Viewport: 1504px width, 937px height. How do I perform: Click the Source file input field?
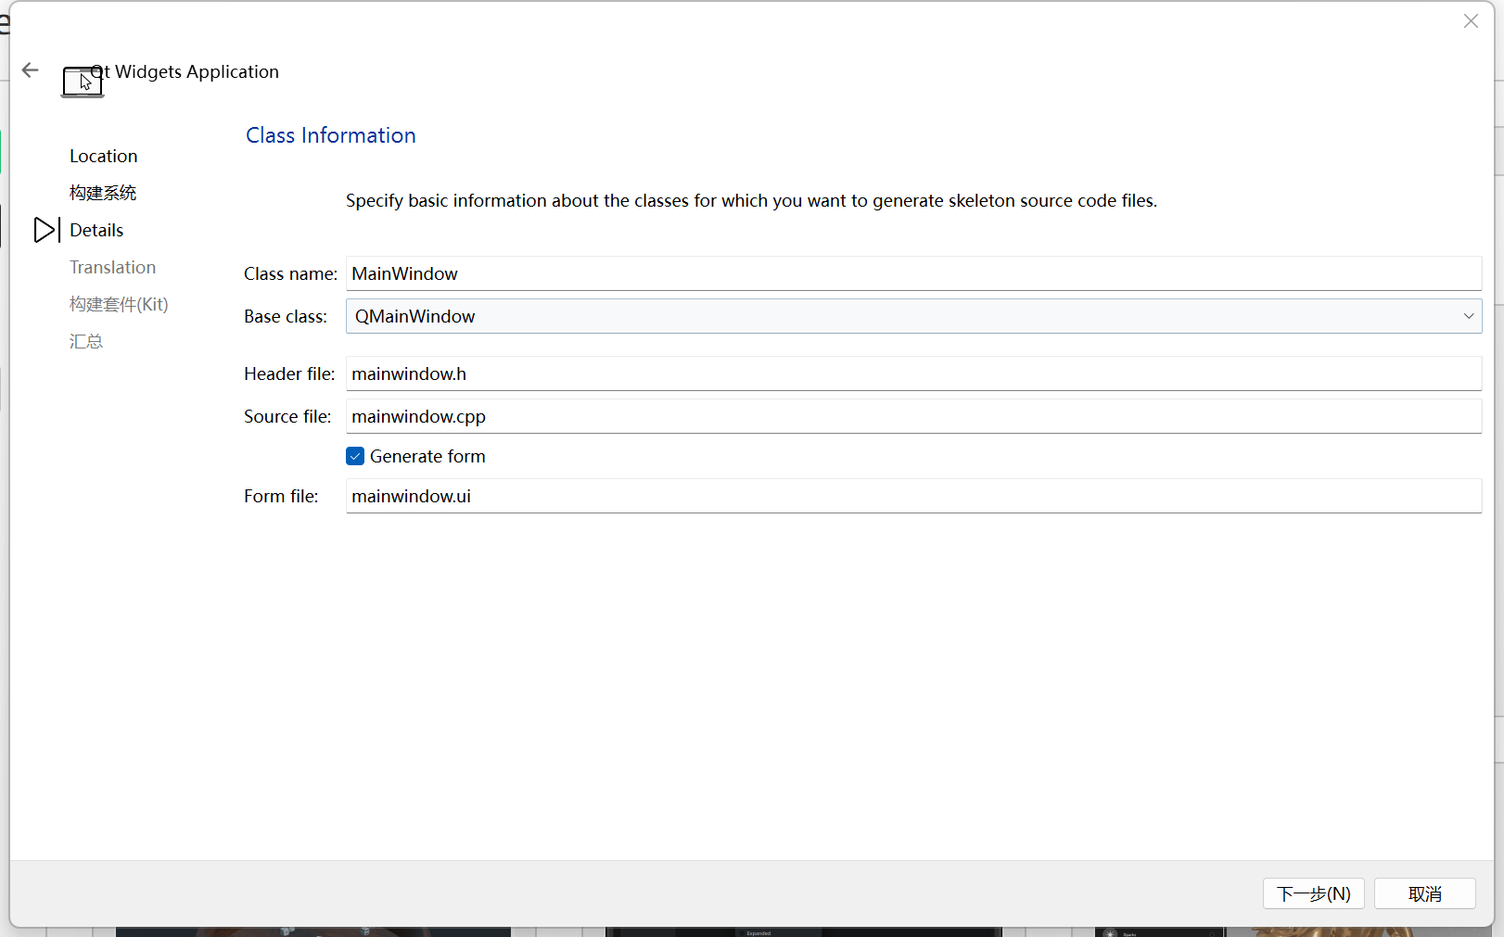tap(913, 416)
